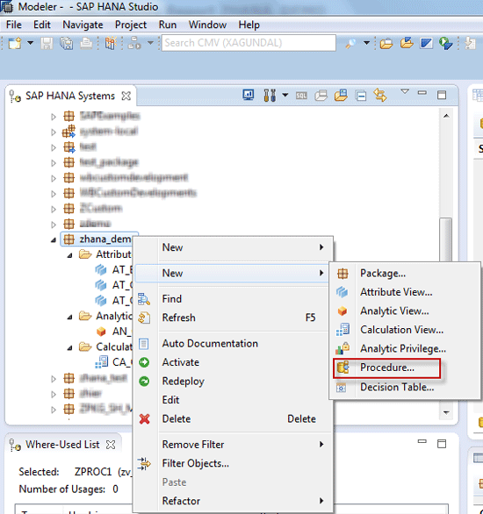483x514 pixels.
Task: Click the administration tools icon in Systems panel
Action: [270, 95]
